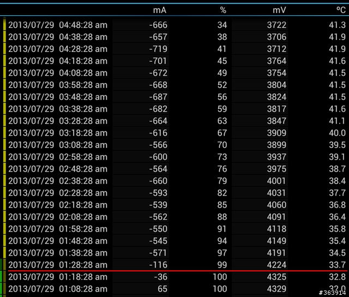Open the 01:38:28 am log entry
Screen dimensions: 349x297
[x=174, y=253]
